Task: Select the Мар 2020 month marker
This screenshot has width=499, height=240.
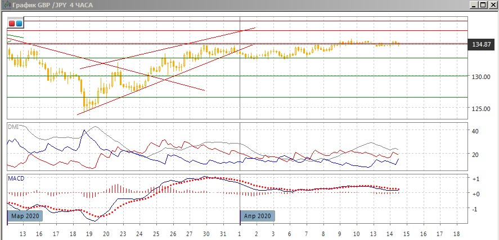Action: pyautogui.click(x=25, y=215)
